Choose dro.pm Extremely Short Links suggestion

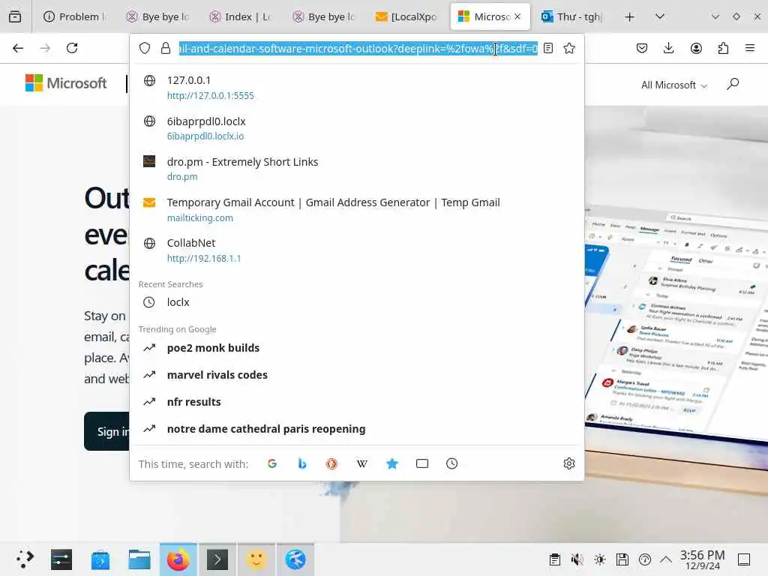(356, 169)
